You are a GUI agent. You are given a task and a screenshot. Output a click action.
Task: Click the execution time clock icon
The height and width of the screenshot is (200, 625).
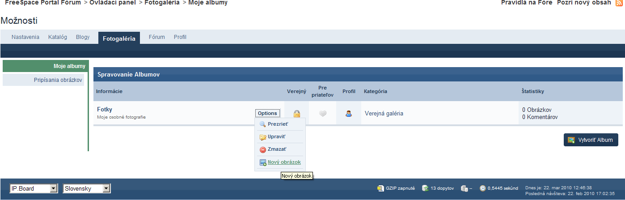click(x=482, y=188)
